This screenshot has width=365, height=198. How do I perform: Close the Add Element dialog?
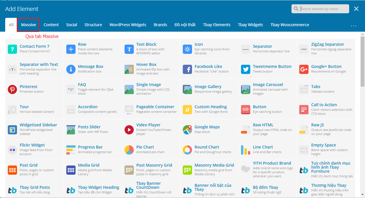(x=356, y=9)
